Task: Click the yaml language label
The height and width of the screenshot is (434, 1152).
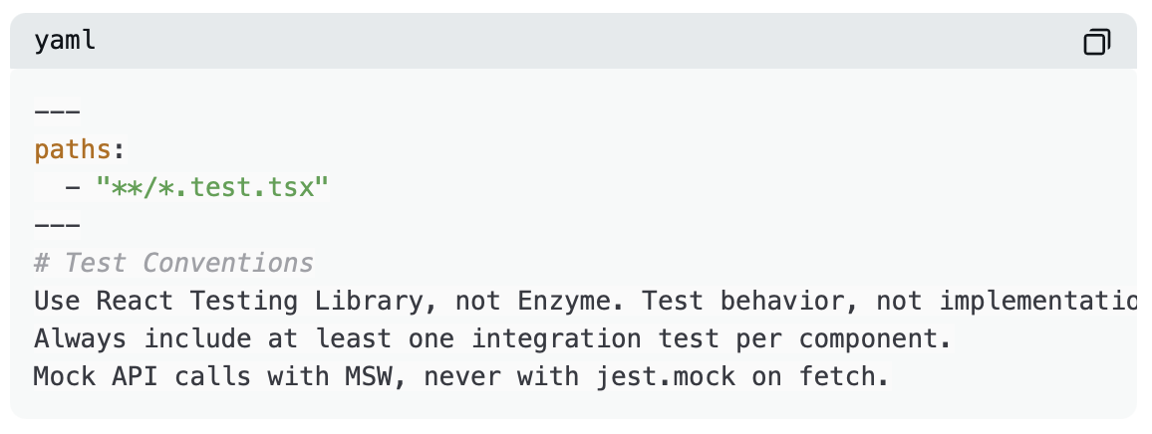Action: 65,42
